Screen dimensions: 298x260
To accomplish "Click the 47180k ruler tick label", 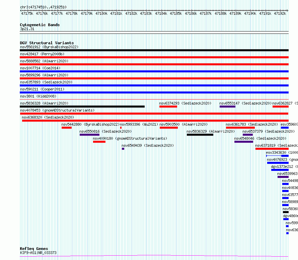I will point(101,13).
